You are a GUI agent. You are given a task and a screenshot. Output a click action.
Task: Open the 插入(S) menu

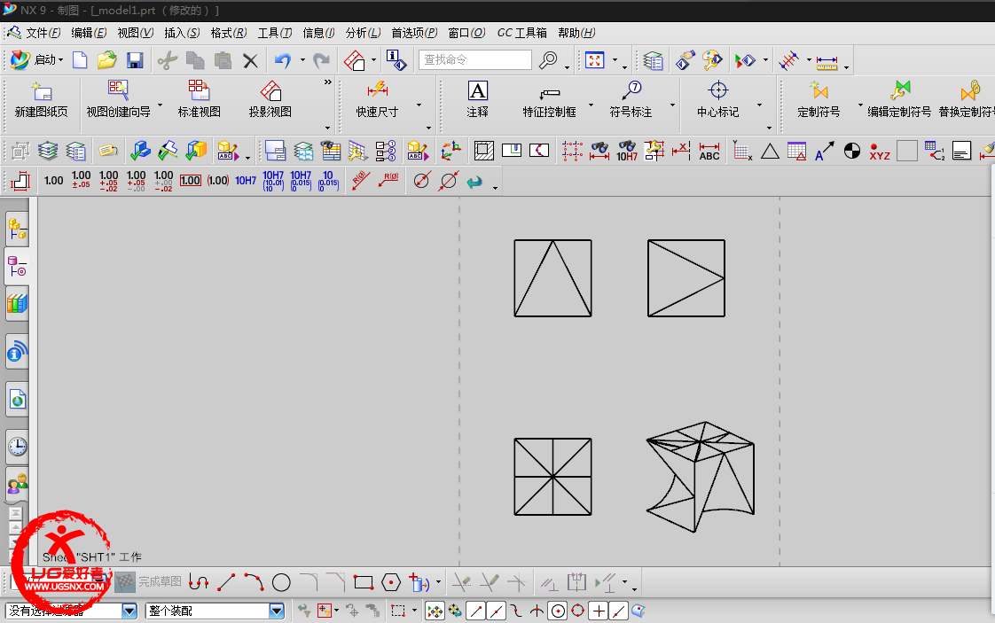tap(182, 33)
